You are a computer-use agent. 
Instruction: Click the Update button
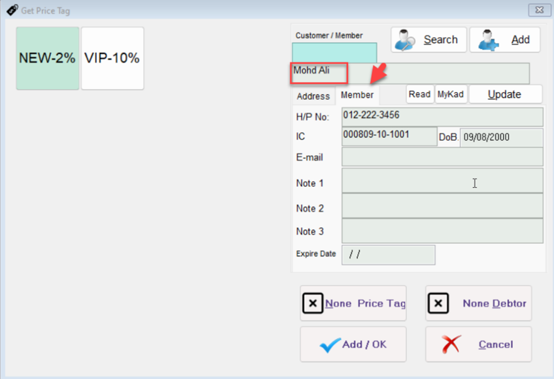(x=505, y=94)
